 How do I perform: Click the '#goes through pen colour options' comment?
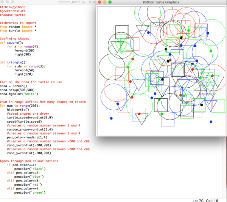(x=29, y=161)
